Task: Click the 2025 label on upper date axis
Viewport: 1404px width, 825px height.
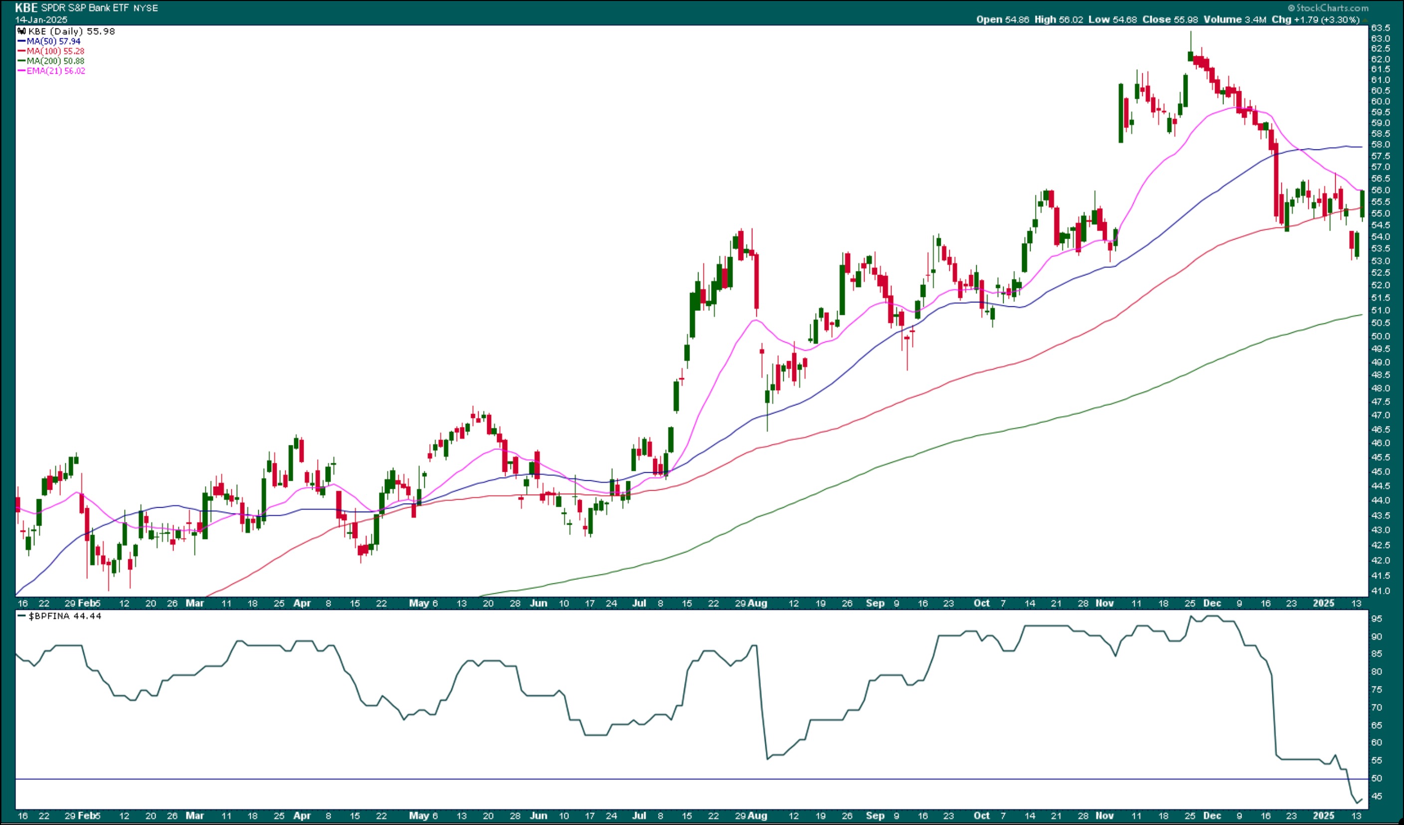Action: pos(1324,603)
